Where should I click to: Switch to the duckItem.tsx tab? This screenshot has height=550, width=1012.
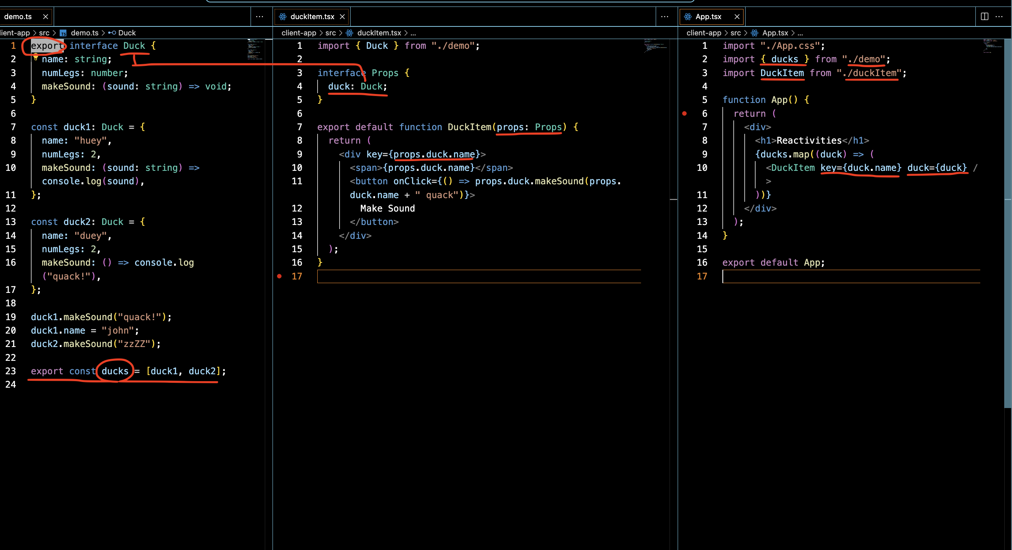click(312, 17)
